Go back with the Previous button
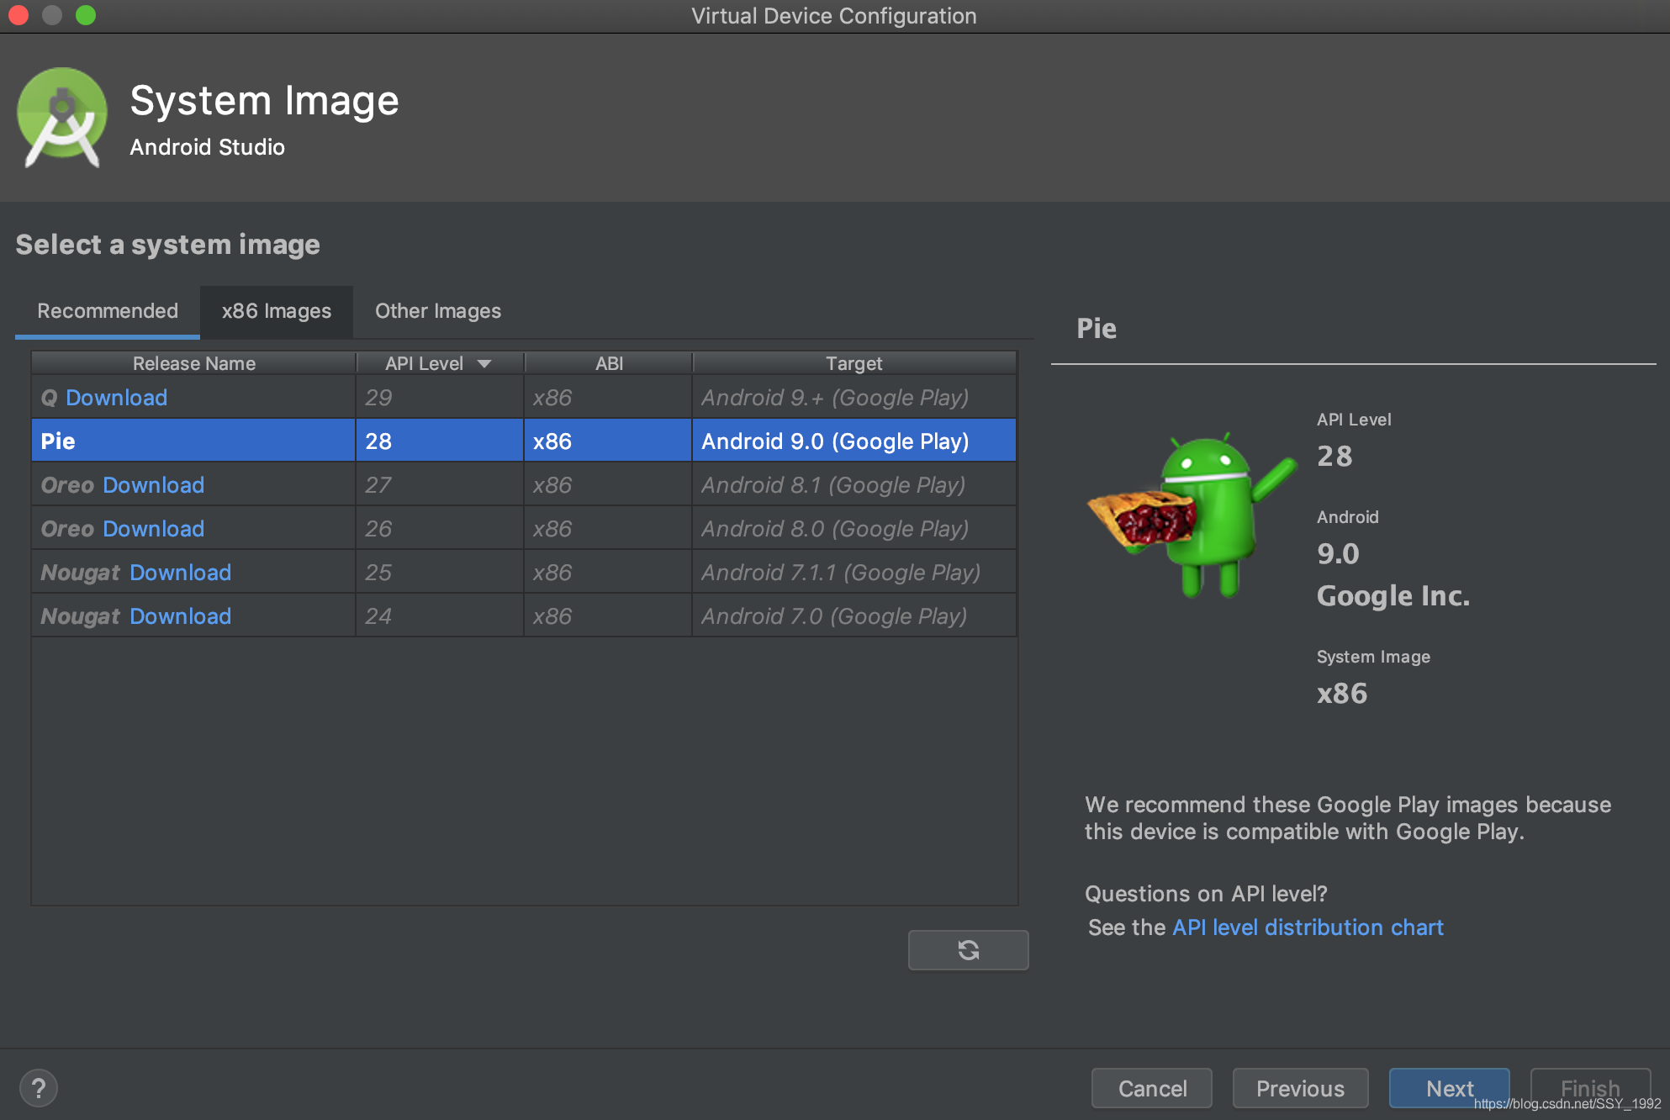The width and height of the screenshot is (1670, 1120). 1300,1088
